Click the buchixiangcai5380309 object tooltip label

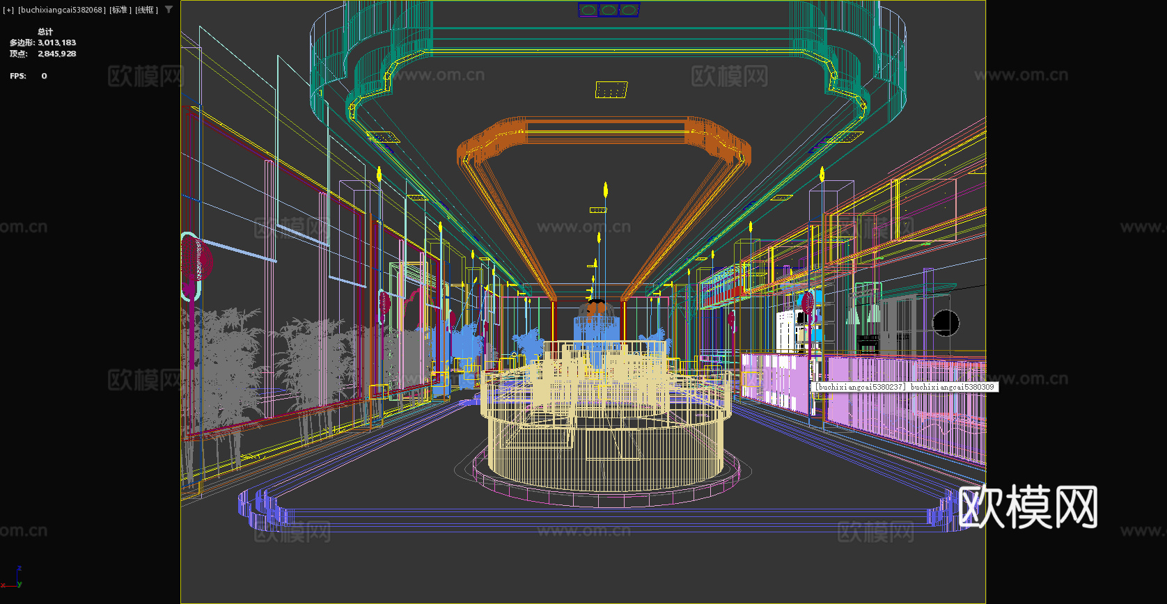click(x=905, y=387)
